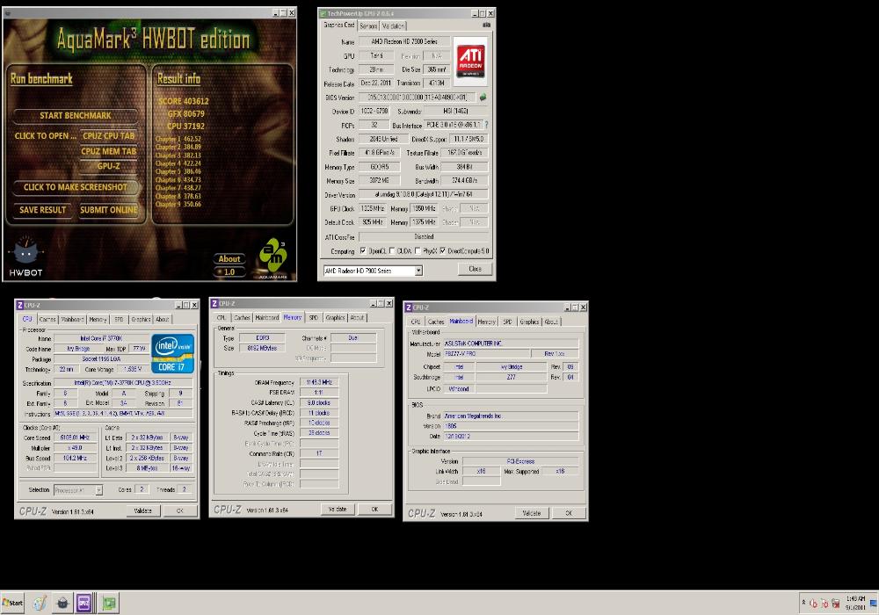Open the HWBOT cat taskbar icon

pos(62,604)
